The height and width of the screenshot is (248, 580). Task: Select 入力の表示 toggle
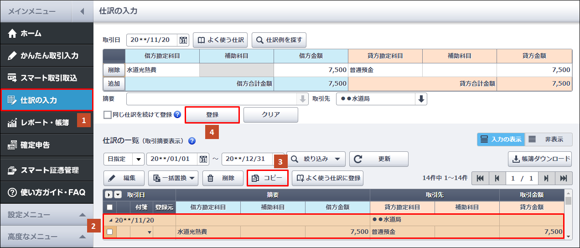tap(501, 139)
